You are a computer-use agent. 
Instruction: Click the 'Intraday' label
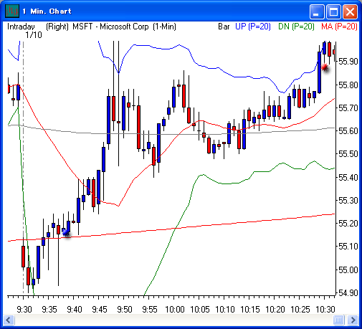[21, 27]
